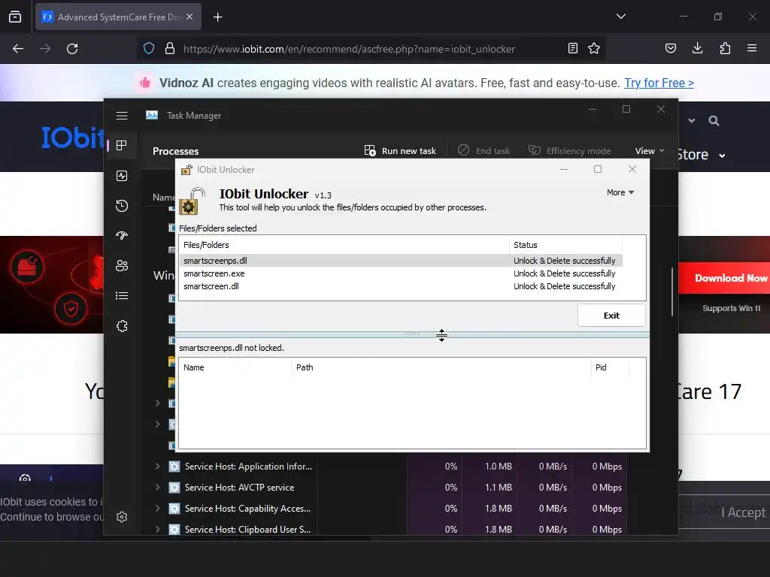770x577 pixels.
Task: Toggle reader view in address bar
Action: pos(572,48)
